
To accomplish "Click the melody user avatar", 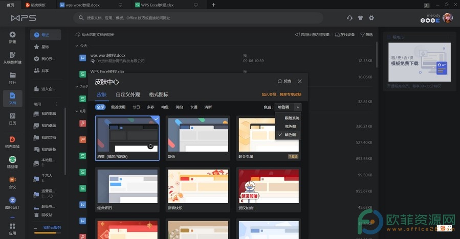I will click(447, 18).
